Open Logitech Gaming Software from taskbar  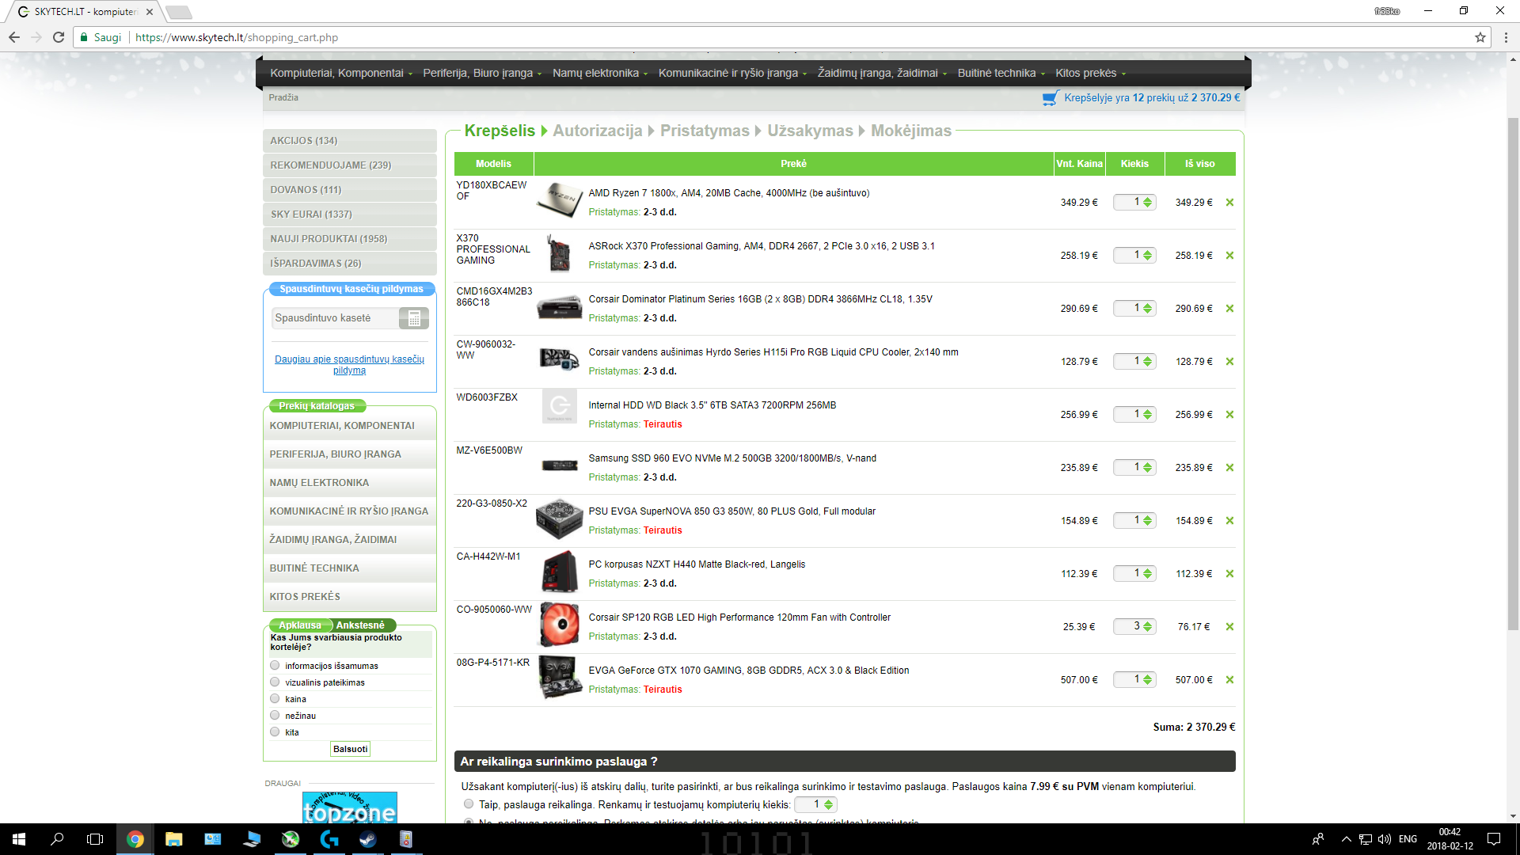329,839
